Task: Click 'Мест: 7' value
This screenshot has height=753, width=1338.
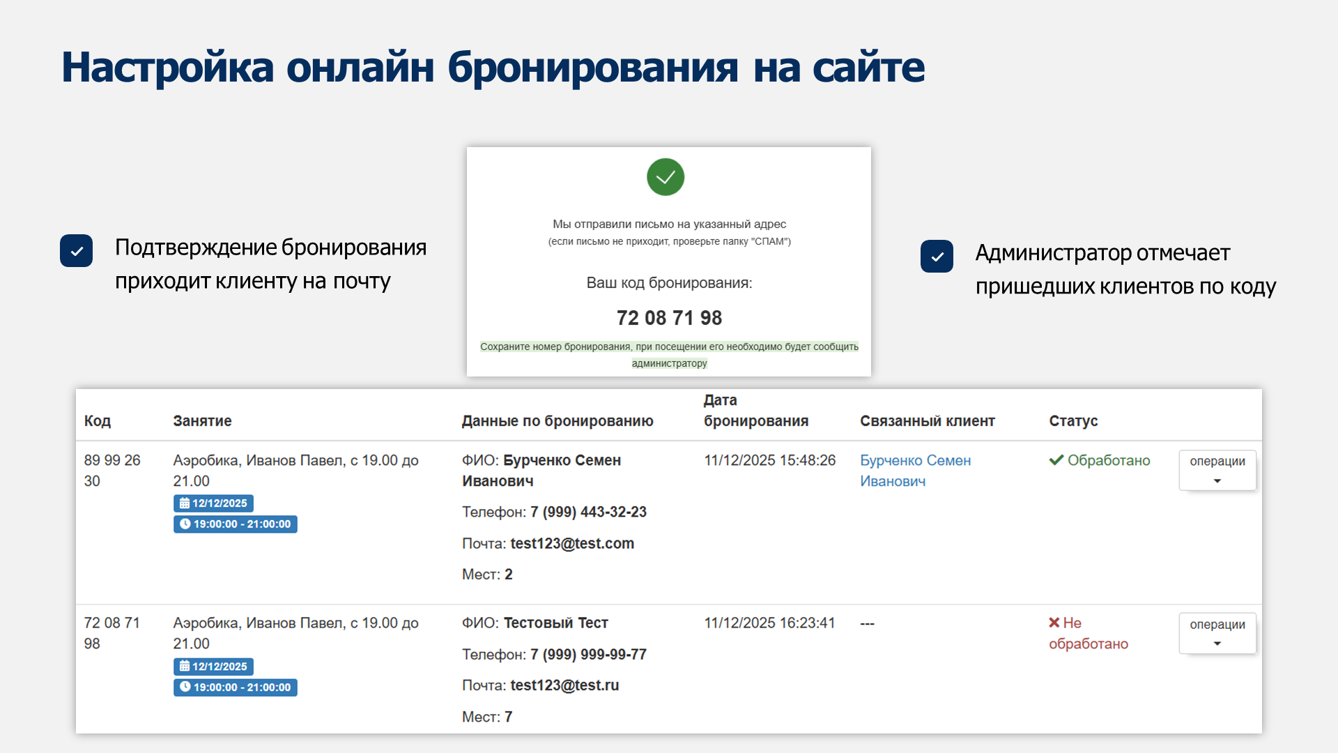Action: [487, 717]
